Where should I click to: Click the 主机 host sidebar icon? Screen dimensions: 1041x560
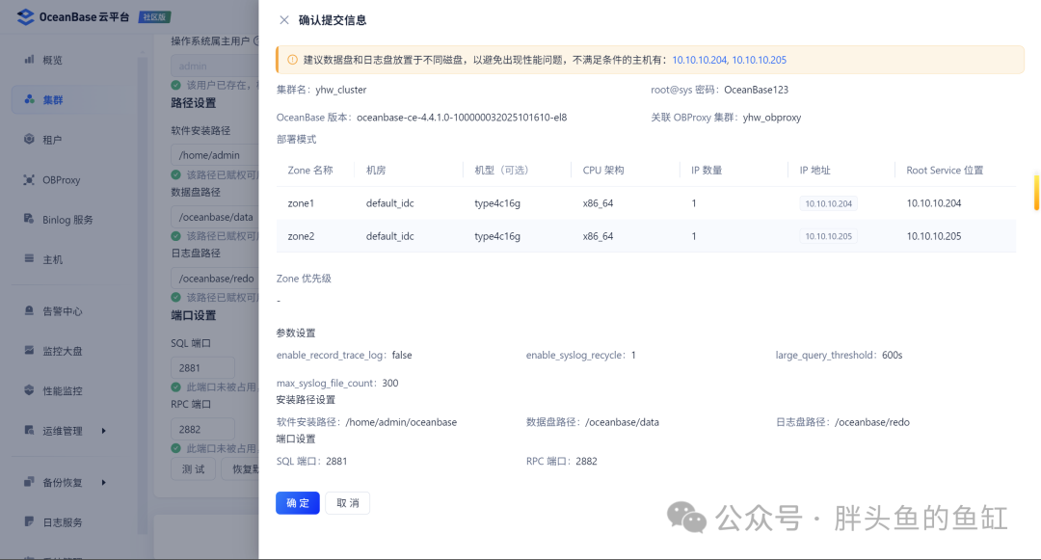point(29,258)
